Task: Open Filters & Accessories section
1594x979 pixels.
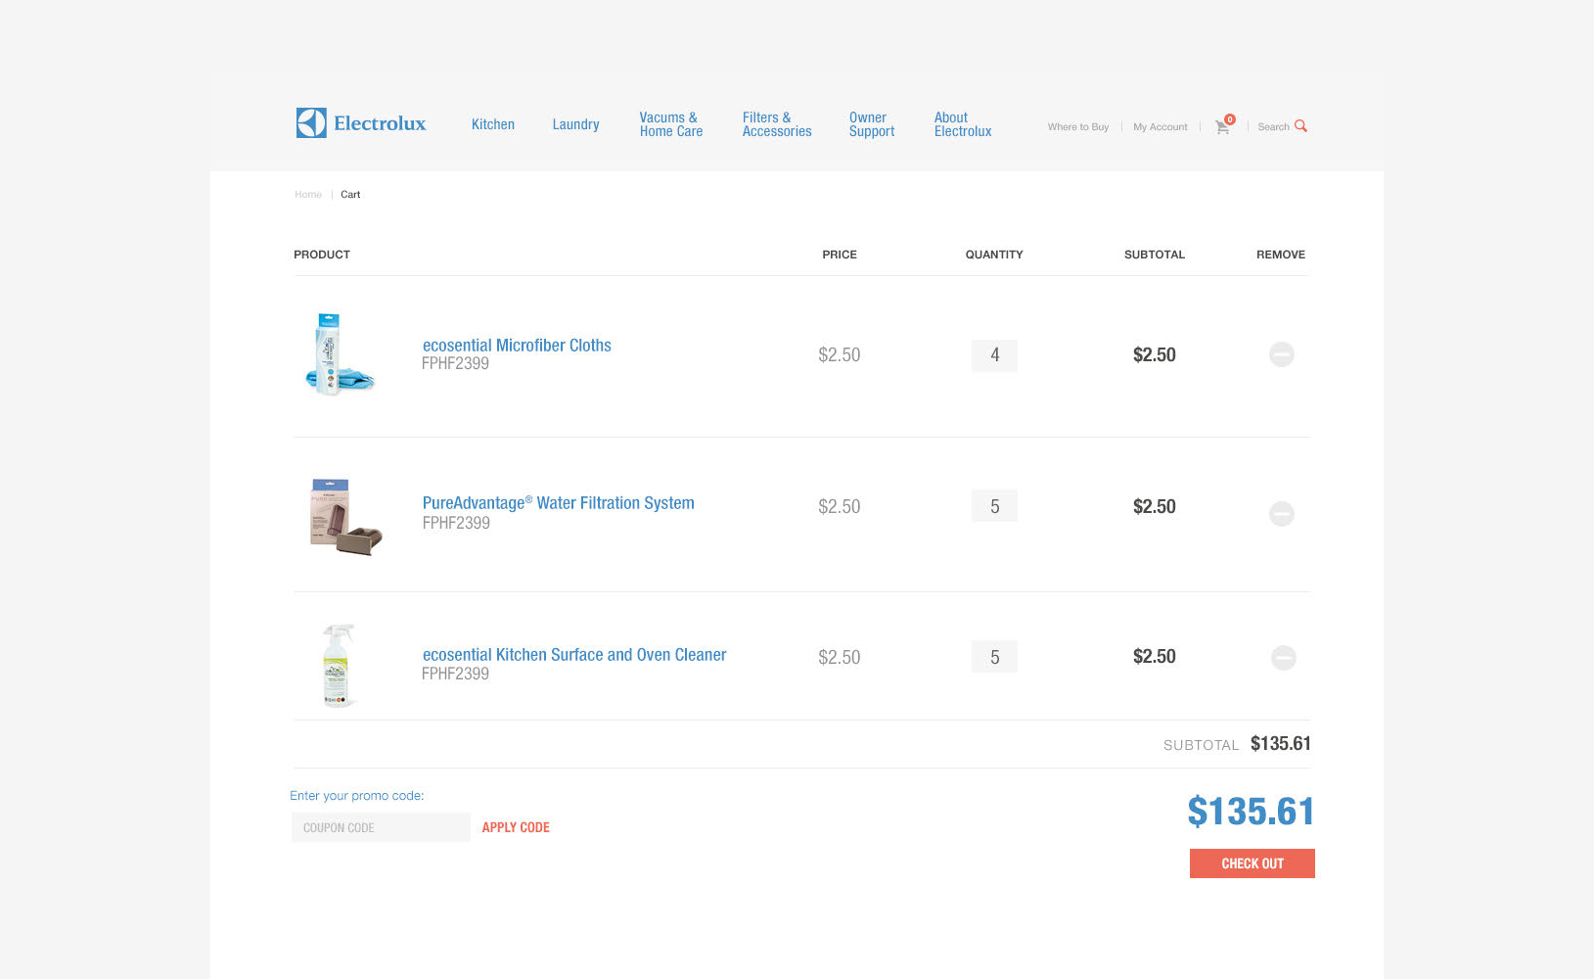Action: (776, 124)
